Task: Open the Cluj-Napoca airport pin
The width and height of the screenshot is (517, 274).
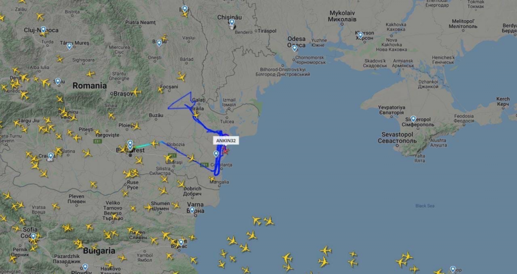Action: click(x=43, y=30)
